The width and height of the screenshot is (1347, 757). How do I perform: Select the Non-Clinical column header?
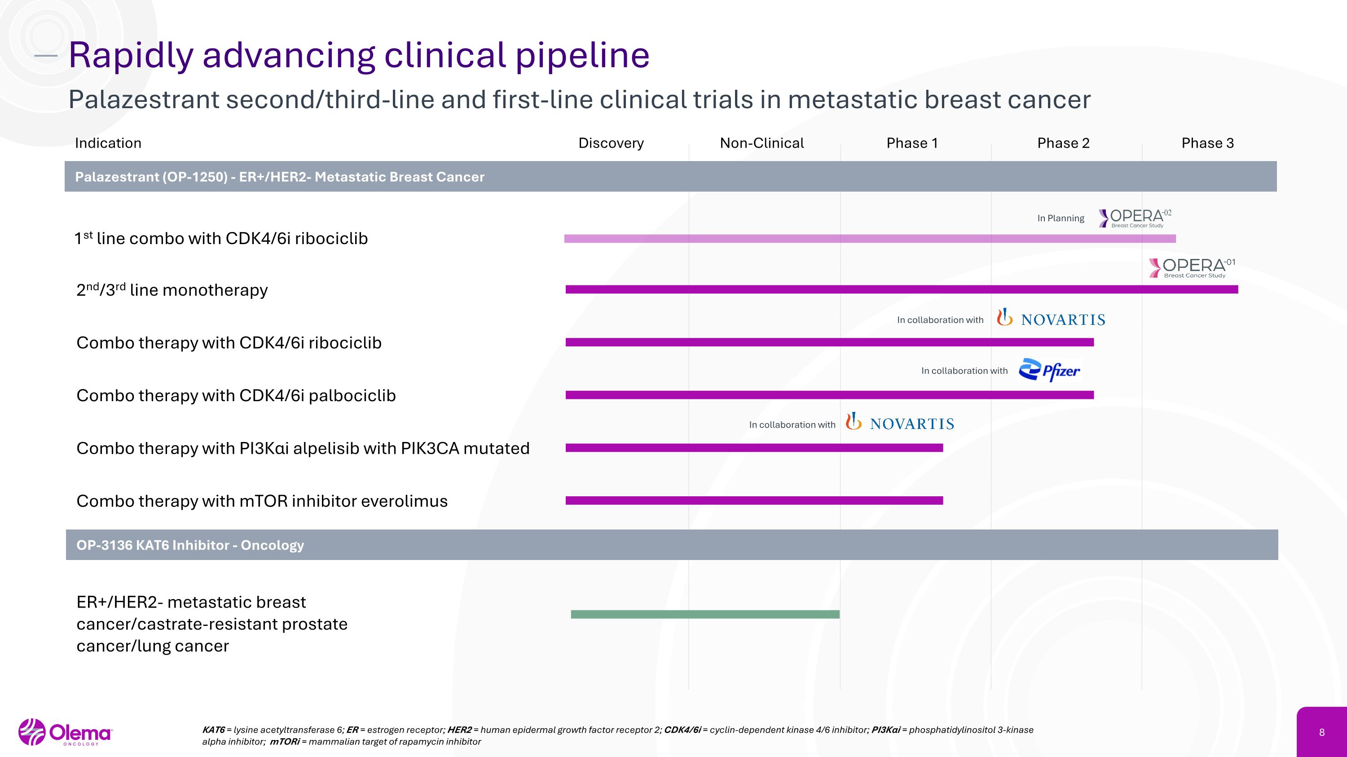click(x=762, y=143)
